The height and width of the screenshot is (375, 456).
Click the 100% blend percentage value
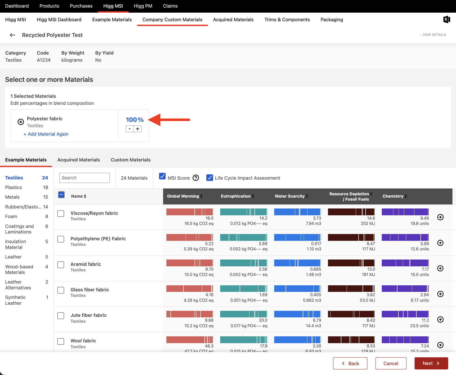coord(135,120)
